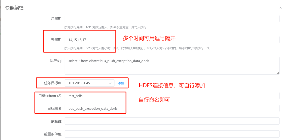287x140 pixels.
Task: Click the empty 依赖键 input
Action: (x=172, y=121)
